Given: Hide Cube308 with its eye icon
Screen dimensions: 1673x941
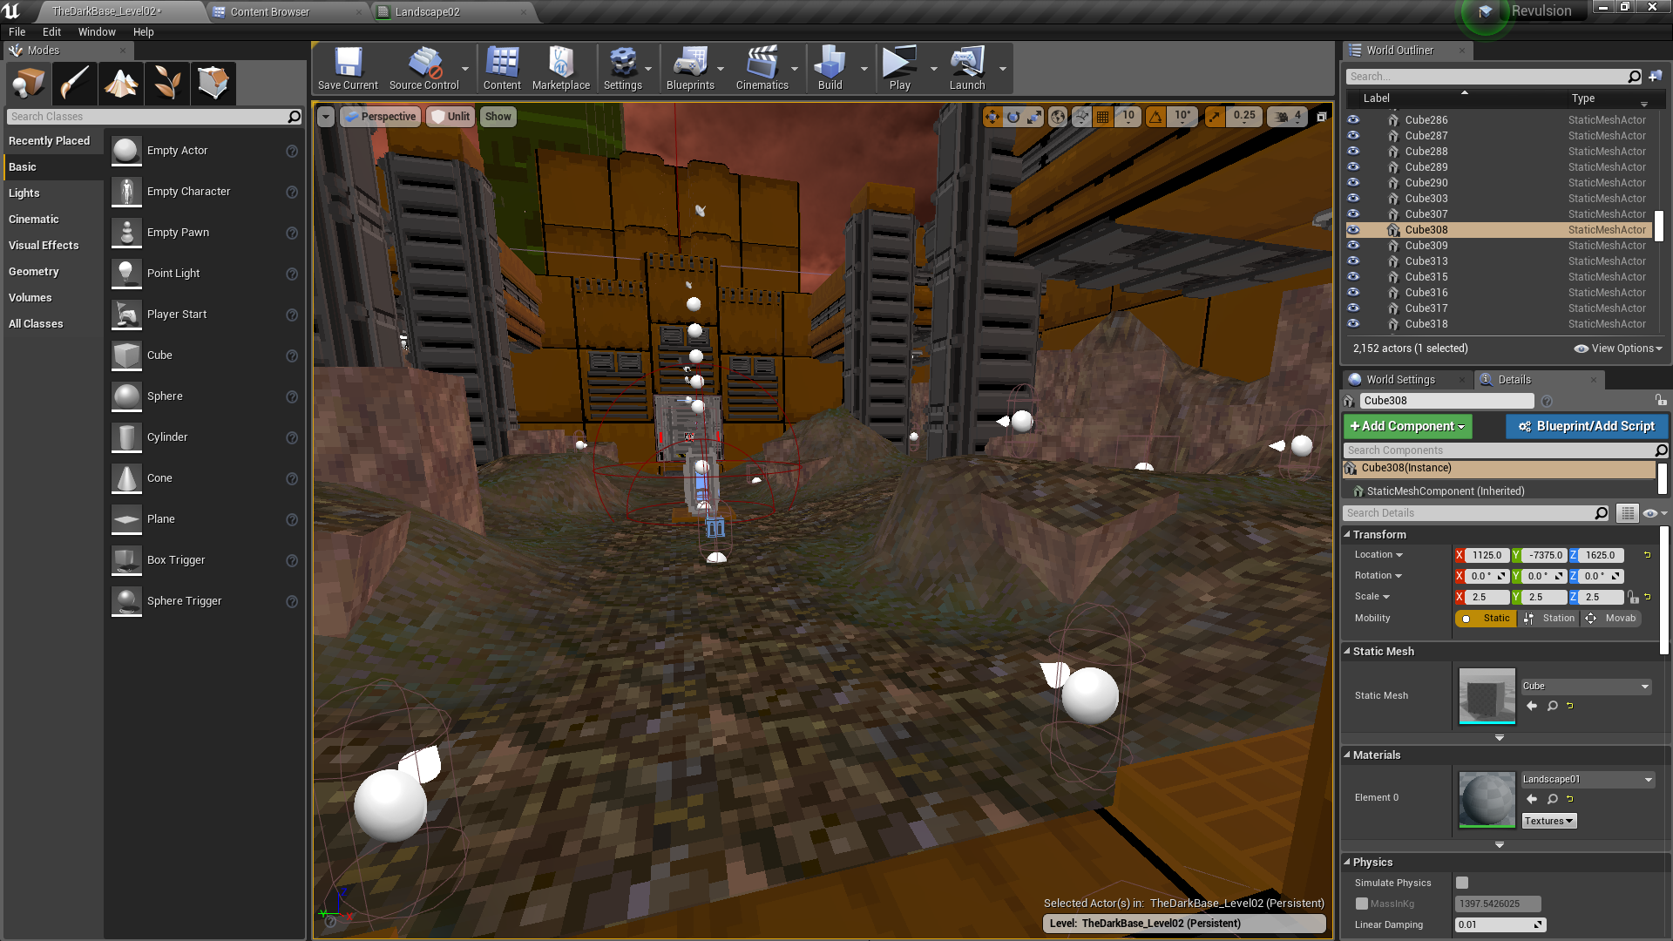Looking at the screenshot, I should click(1353, 230).
